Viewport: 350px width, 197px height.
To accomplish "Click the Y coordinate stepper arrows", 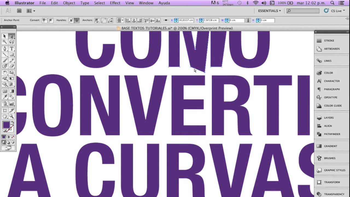I will 201,20.
